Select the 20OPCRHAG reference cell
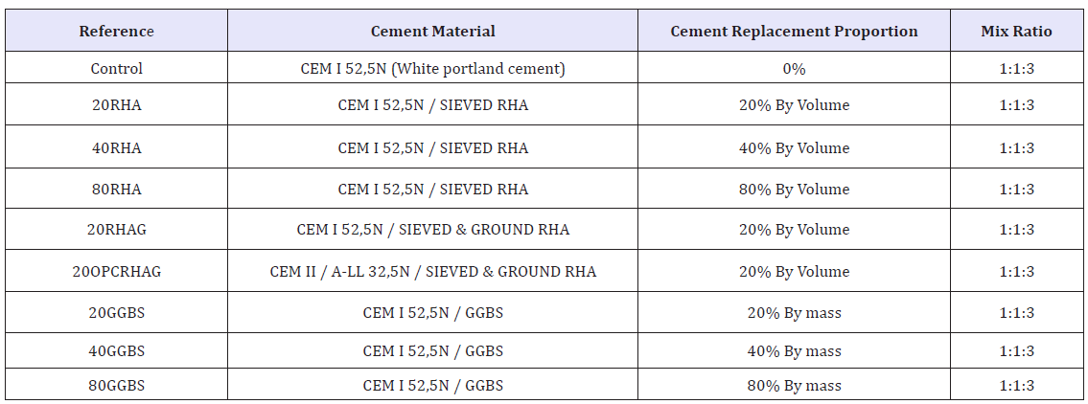1088x404 pixels. click(116, 272)
